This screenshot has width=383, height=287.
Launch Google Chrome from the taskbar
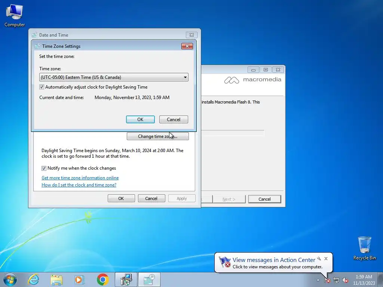[102, 280]
